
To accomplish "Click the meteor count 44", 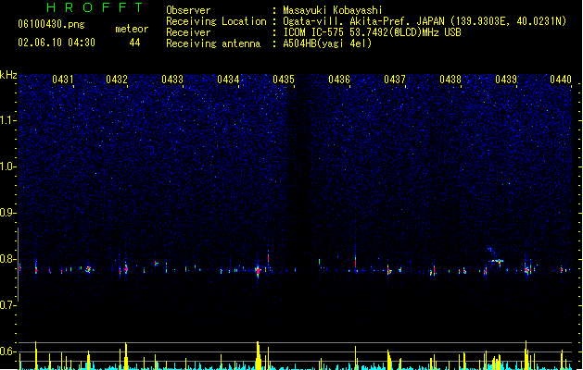I will (x=134, y=43).
